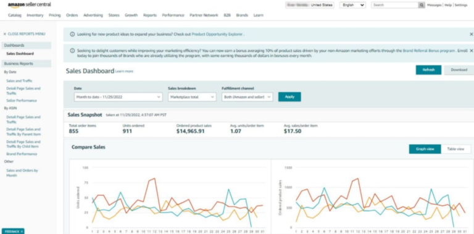Close the Feedback tab
Image resolution: width=474 pixels, height=234 pixels.
(x=22, y=232)
